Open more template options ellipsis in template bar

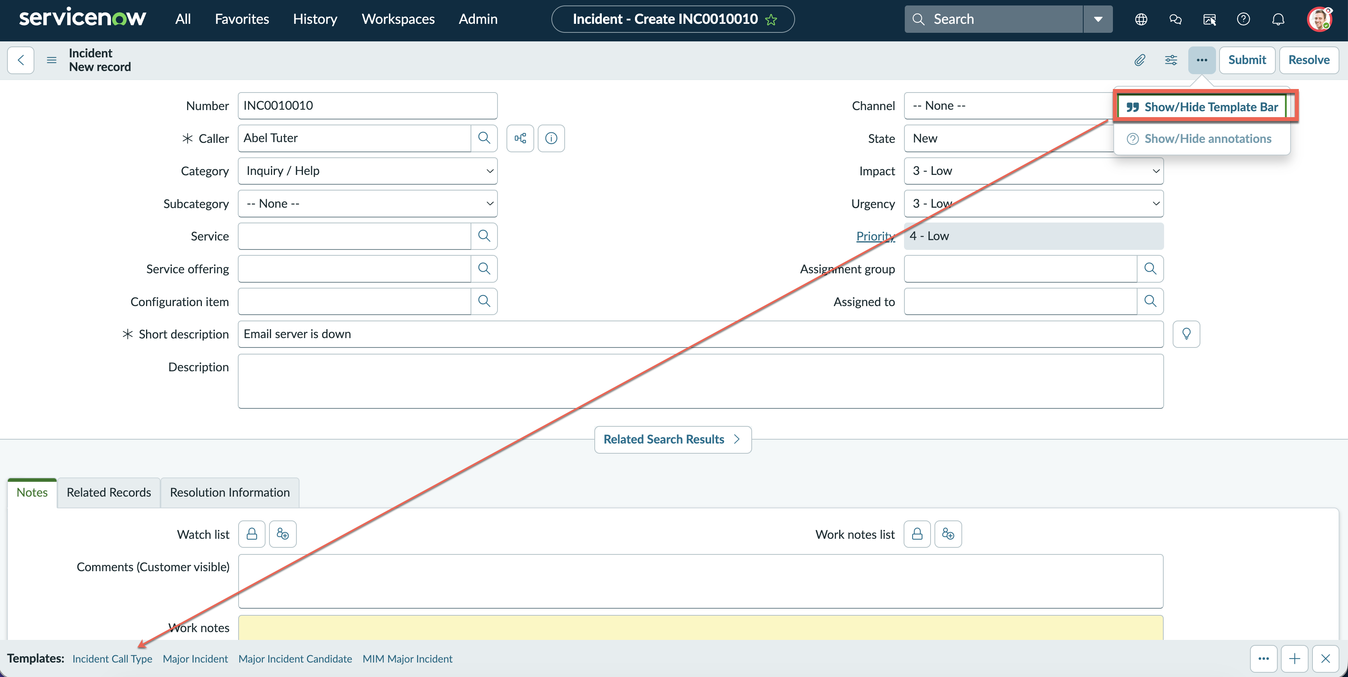(x=1264, y=659)
